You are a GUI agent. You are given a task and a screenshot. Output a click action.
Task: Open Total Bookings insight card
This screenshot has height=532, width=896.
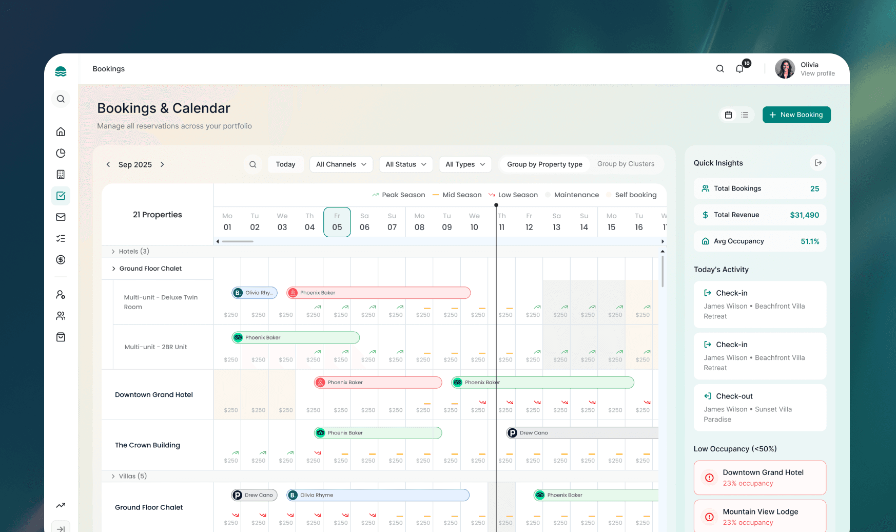(x=760, y=188)
